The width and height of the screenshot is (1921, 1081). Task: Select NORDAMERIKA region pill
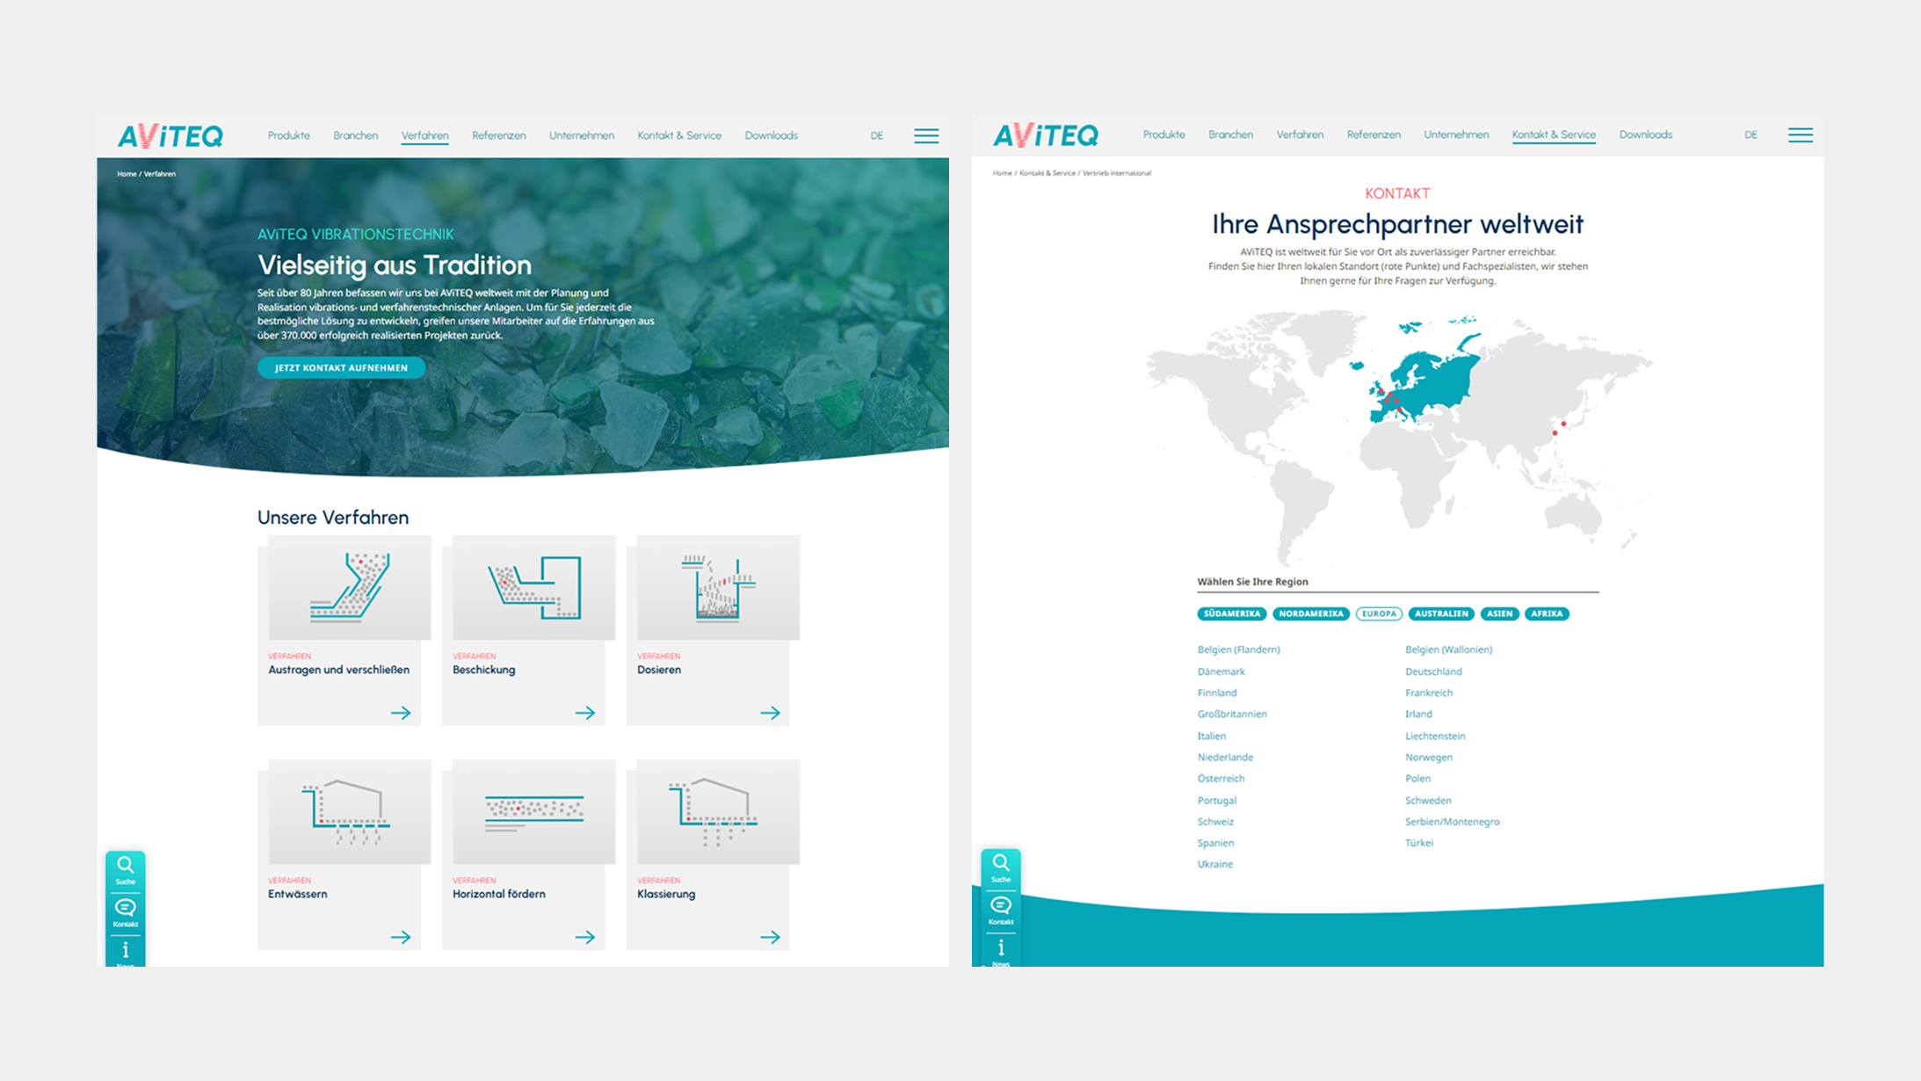[1311, 613]
